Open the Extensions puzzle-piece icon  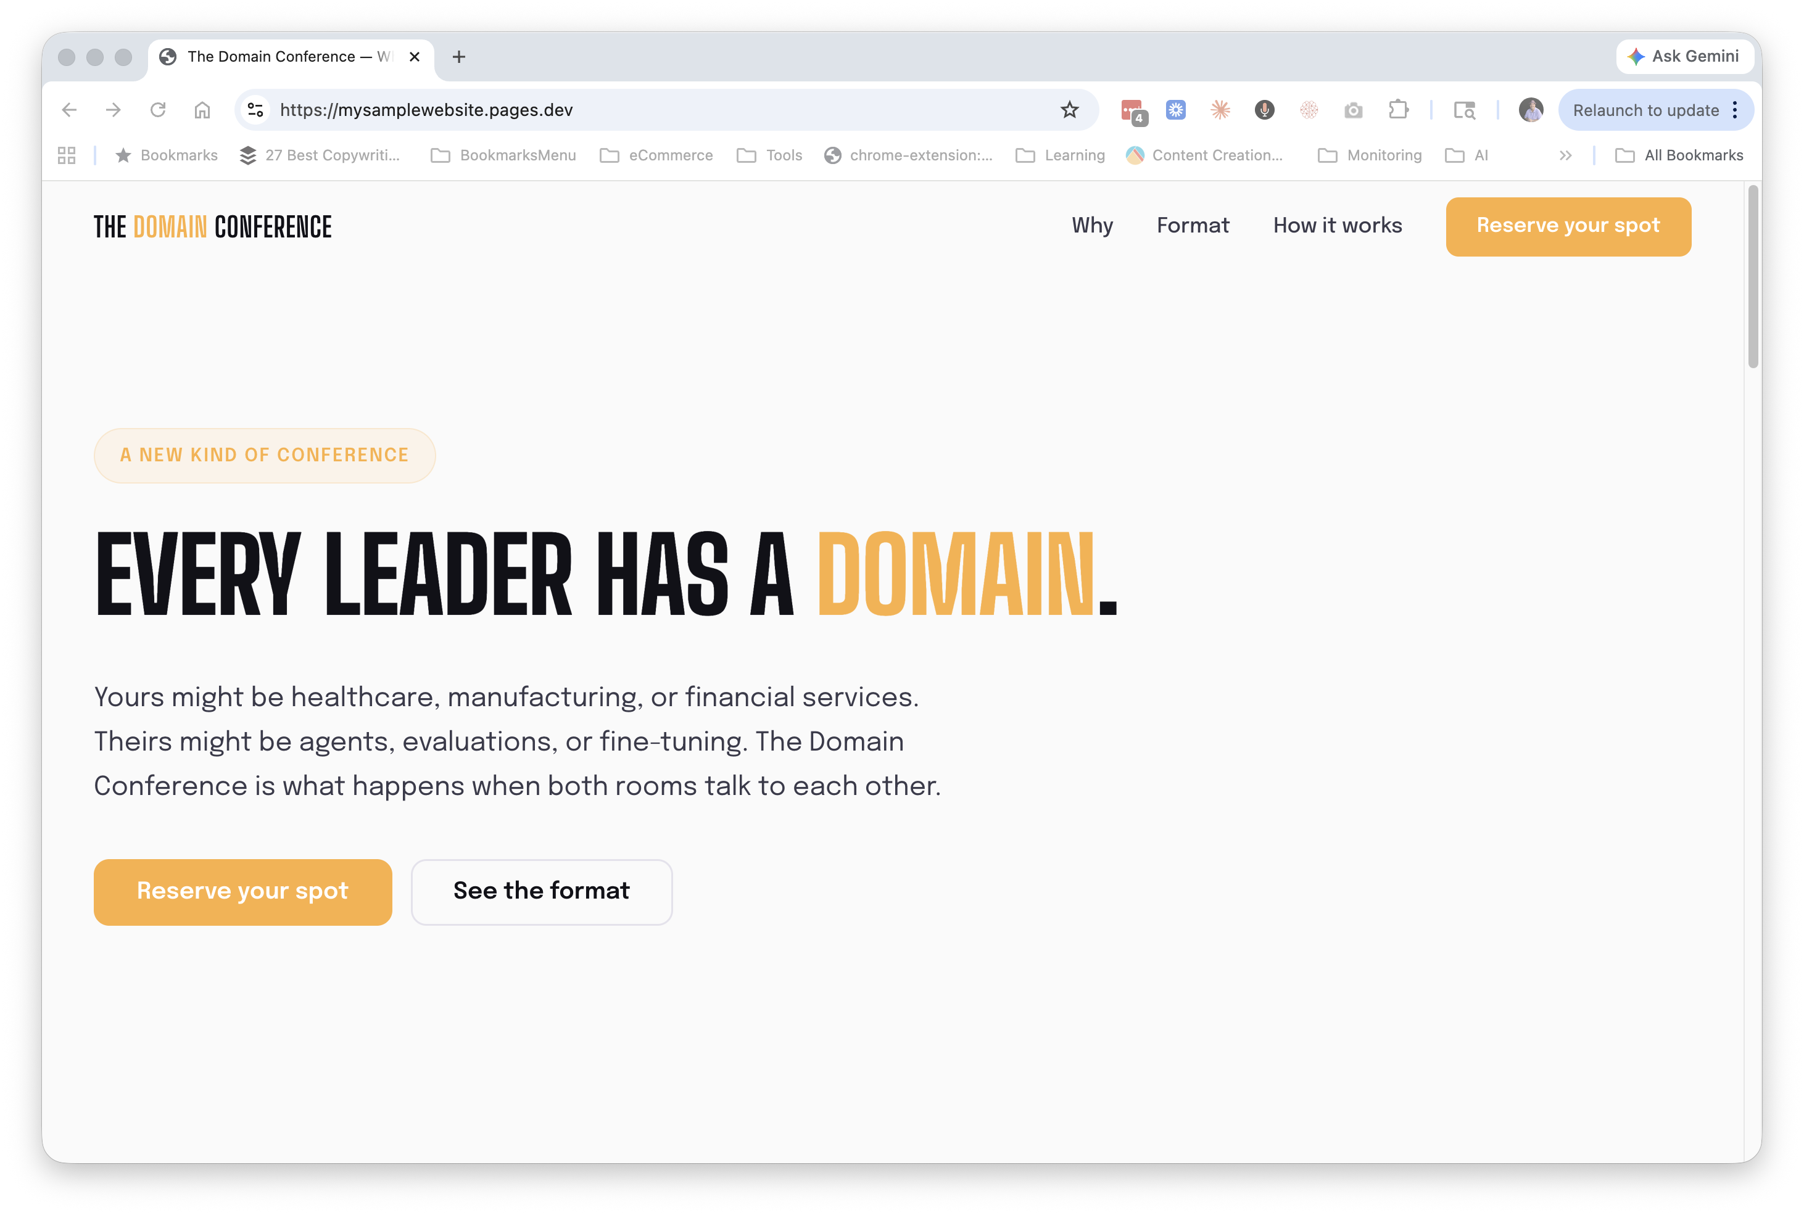1398,110
